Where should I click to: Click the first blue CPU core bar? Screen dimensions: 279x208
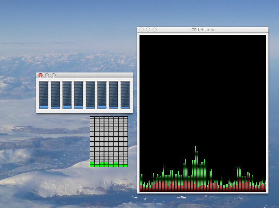tap(44, 95)
